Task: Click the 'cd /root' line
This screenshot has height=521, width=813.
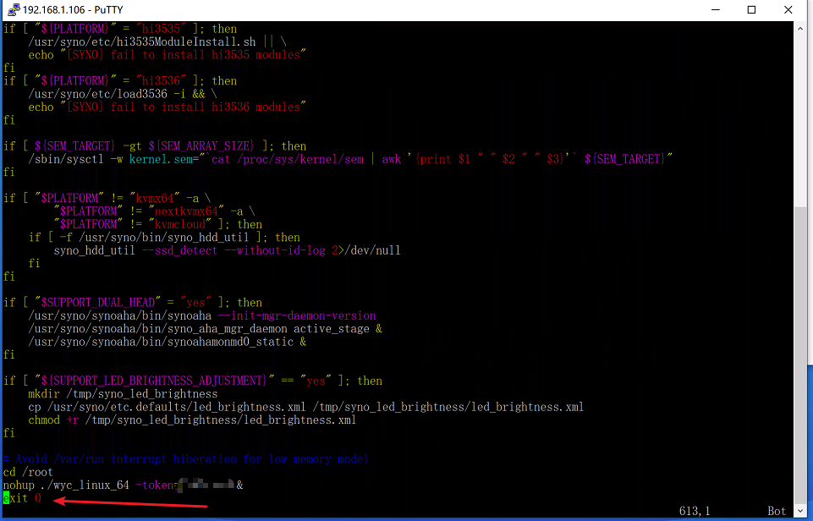Action: (x=28, y=472)
